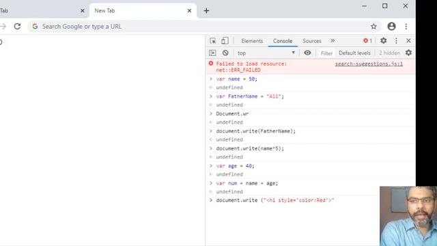This screenshot has width=437, height=246.
Task: Switch to the Sources tab
Action: 312,41
